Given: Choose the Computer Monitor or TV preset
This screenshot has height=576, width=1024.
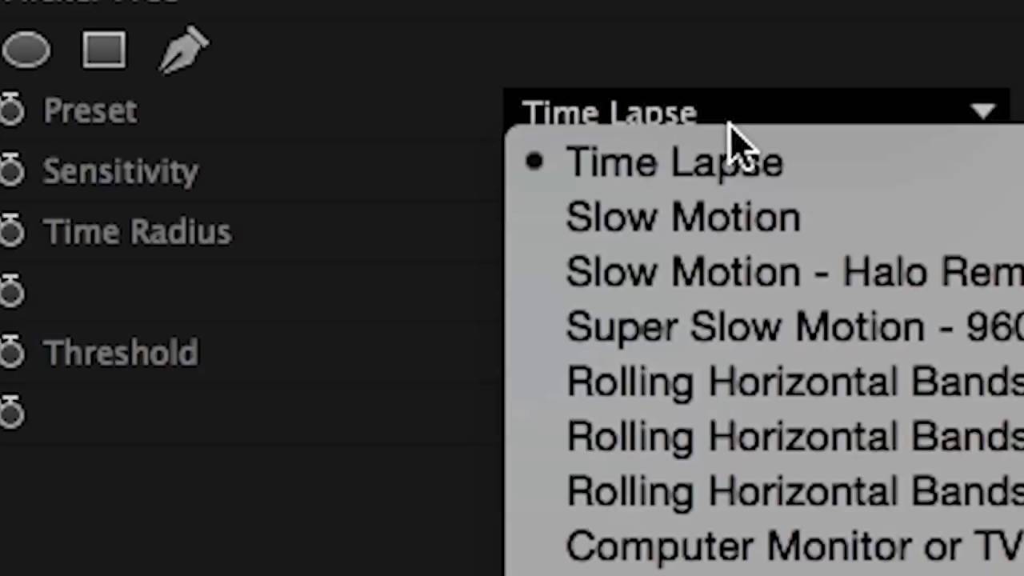Looking at the screenshot, I should 792,546.
